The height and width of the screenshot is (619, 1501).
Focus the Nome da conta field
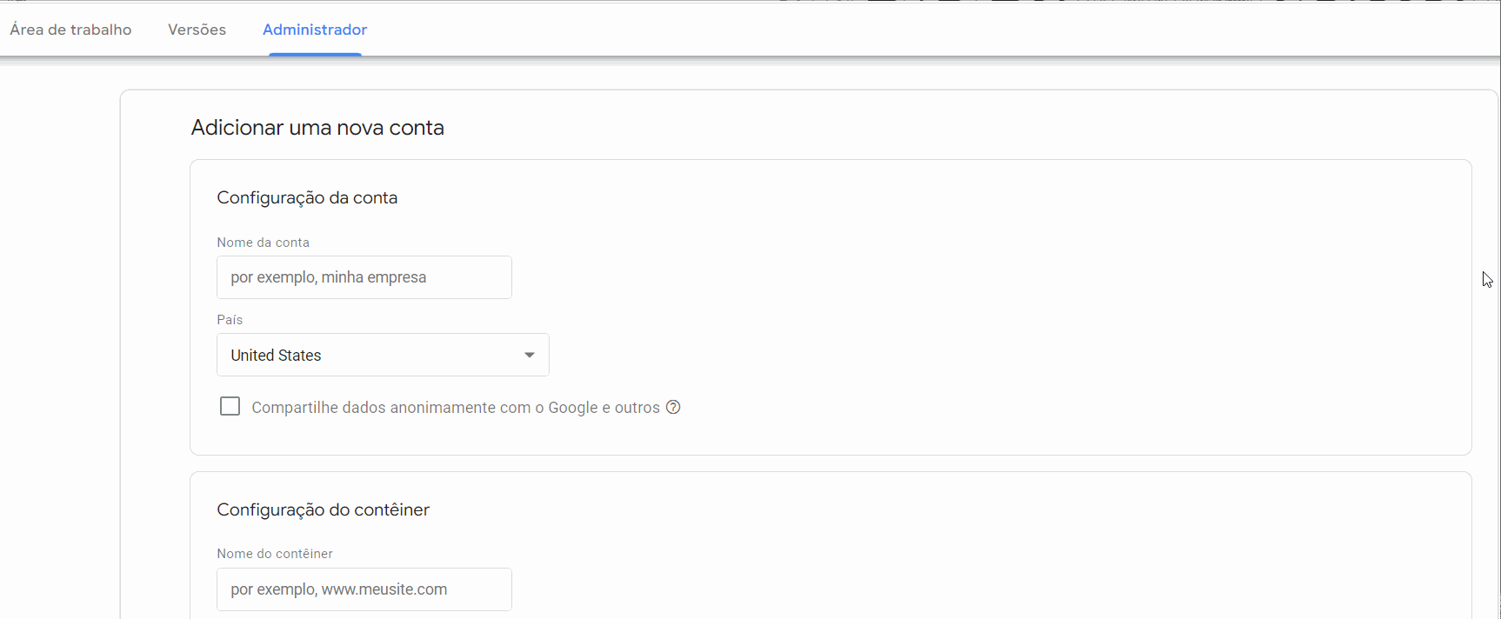point(364,277)
